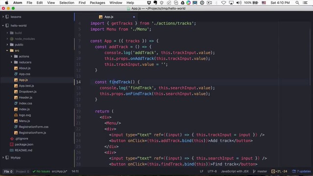Open About.js in the tree
Screen dimensions: 313x176
pyautogui.click(x=24, y=68)
